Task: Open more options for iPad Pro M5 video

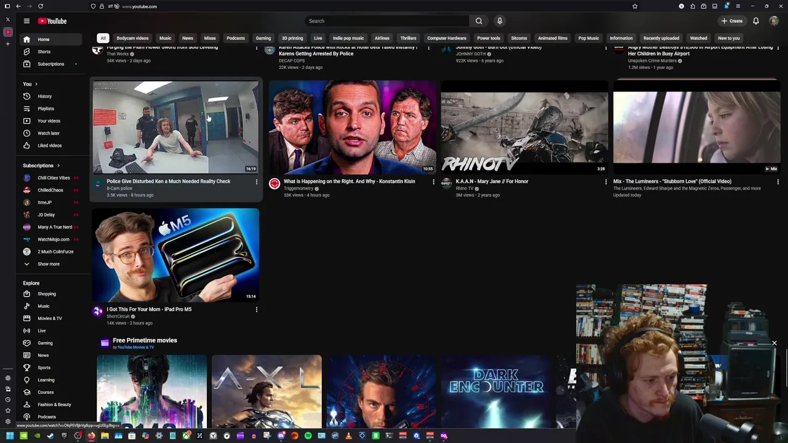Action: click(x=257, y=309)
